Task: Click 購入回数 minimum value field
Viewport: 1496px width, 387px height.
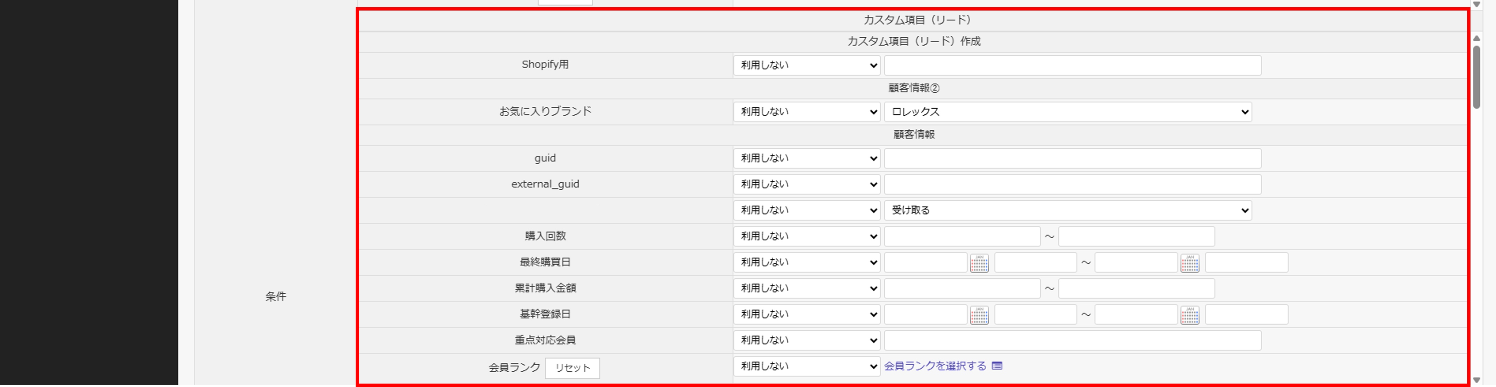Action: point(962,237)
